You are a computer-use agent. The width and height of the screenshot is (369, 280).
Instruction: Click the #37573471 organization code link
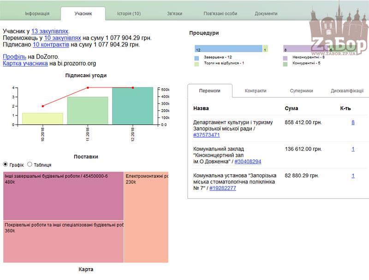click(x=207, y=135)
